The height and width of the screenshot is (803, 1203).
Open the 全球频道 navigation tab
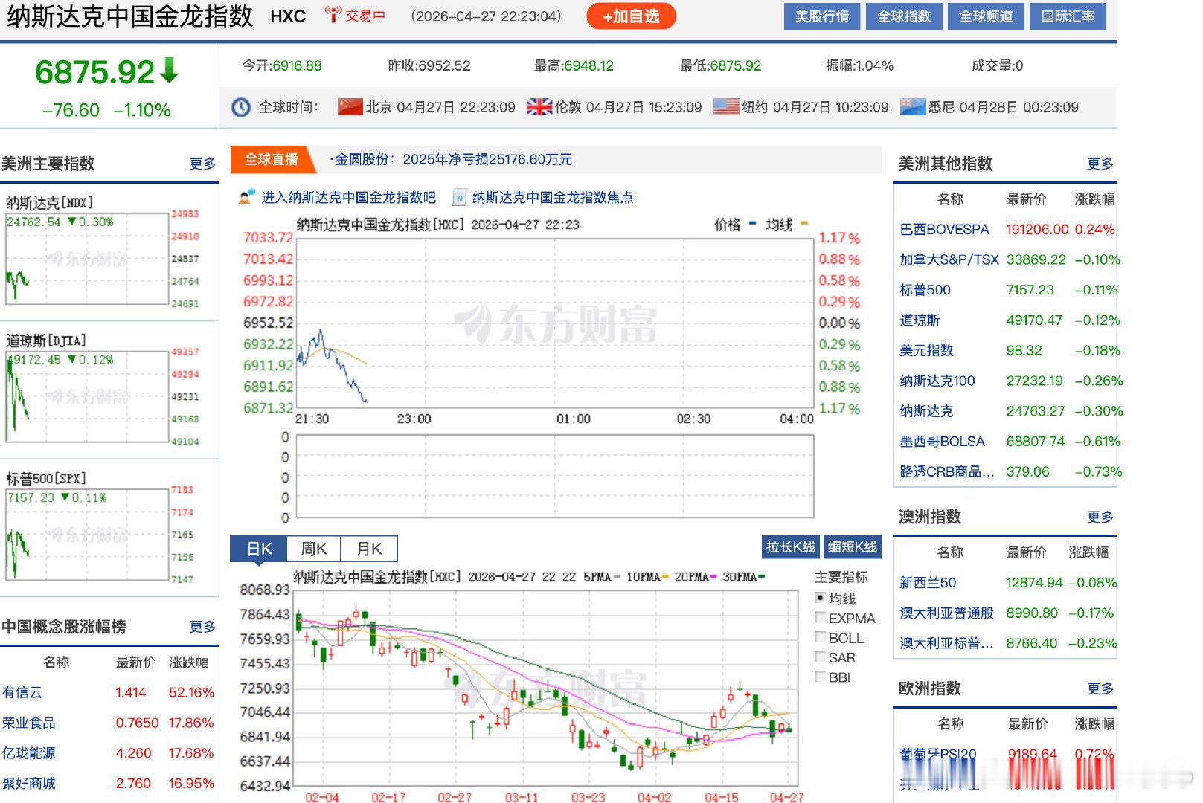986,16
